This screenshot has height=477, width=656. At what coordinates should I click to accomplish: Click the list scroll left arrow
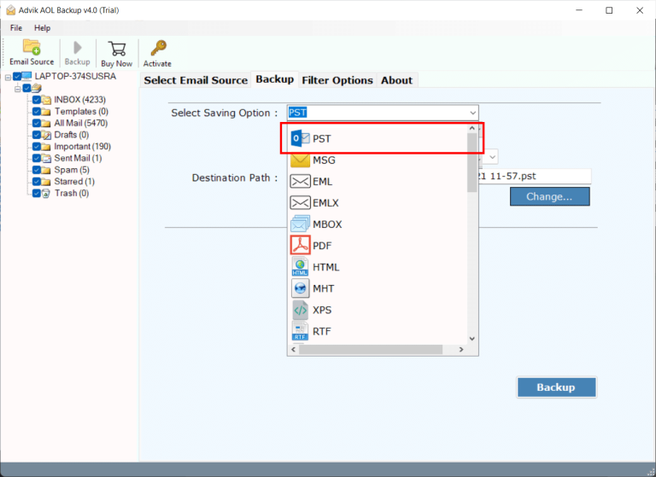click(x=294, y=350)
